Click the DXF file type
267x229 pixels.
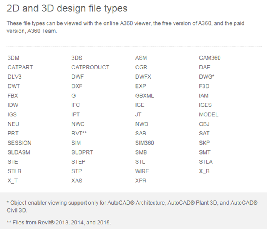pos(77,86)
